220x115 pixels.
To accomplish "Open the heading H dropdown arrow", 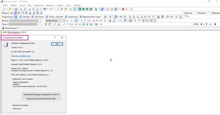I will point(204,24).
